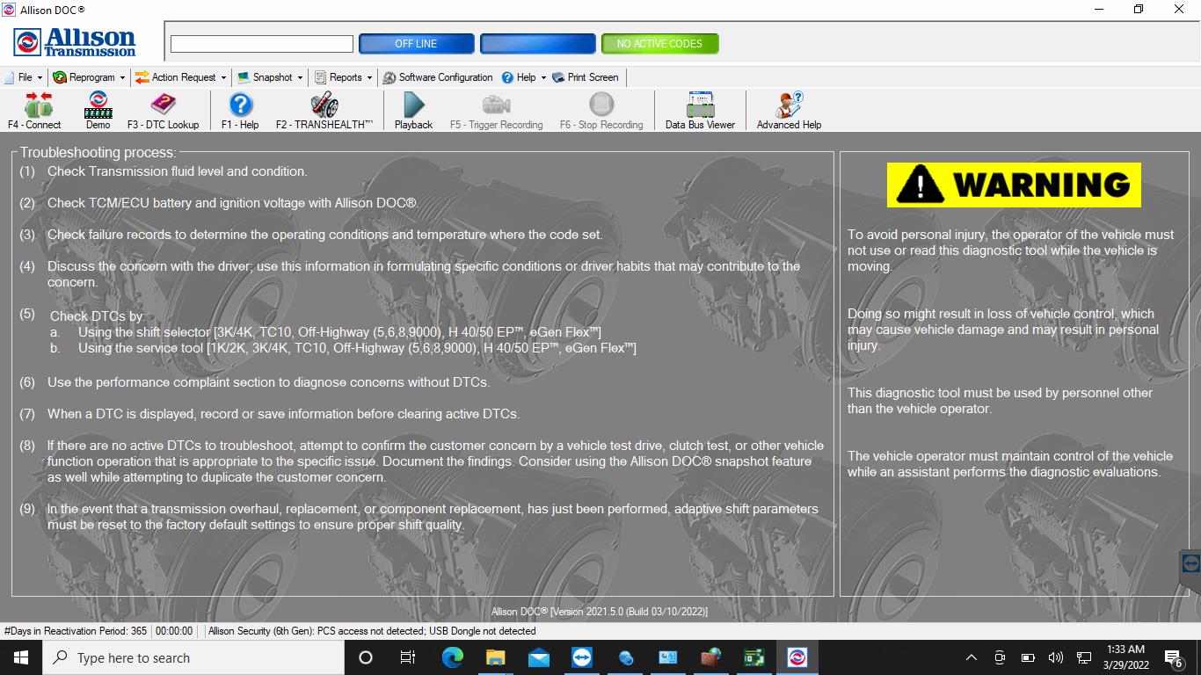Click the Days in Reactivation Period status
1201x675 pixels.
point(76,631)
